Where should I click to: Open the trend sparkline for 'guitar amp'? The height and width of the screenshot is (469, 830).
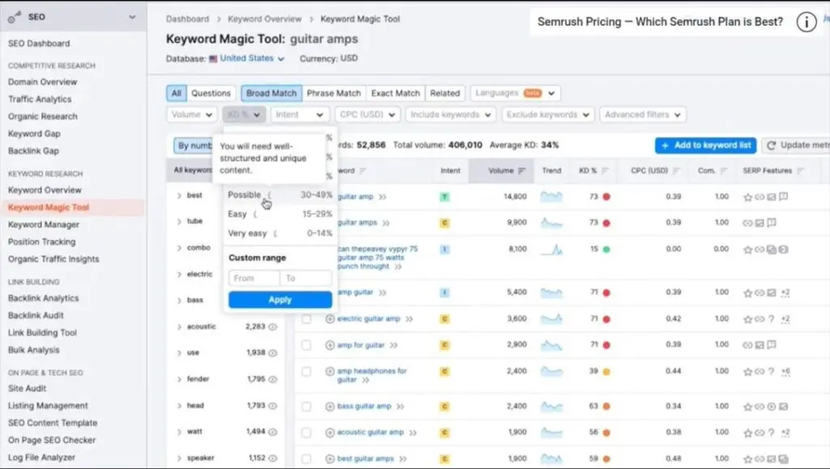(552, 197)
